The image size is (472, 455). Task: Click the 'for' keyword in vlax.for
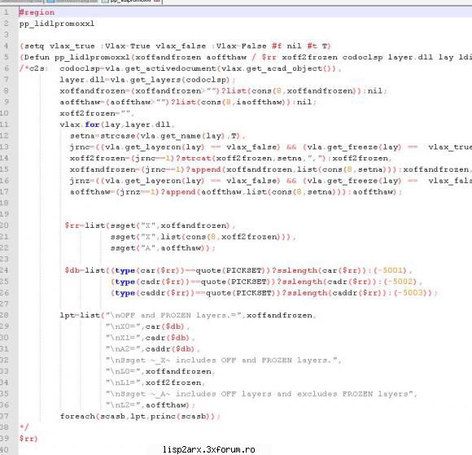tap(92, 125)
